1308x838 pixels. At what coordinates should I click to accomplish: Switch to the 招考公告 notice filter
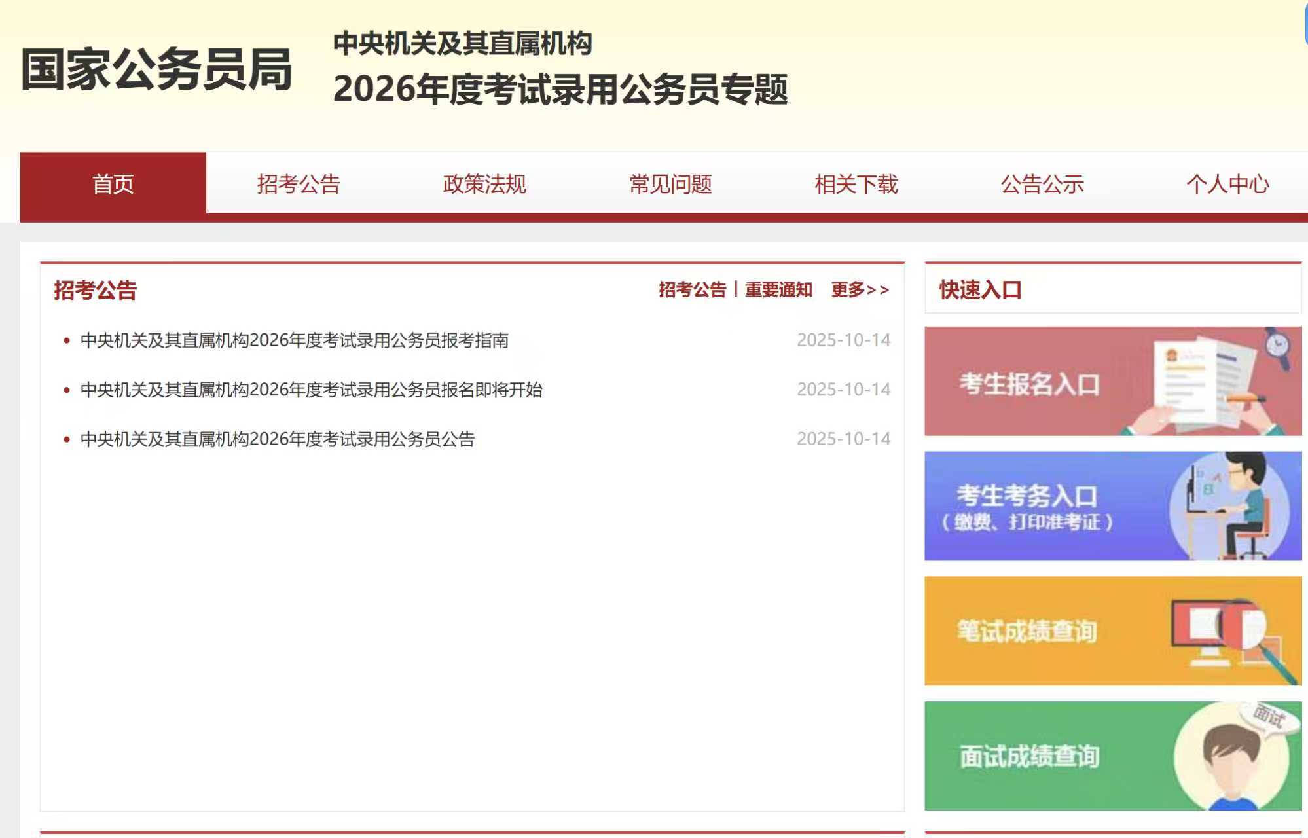click(x=691, y=291)
